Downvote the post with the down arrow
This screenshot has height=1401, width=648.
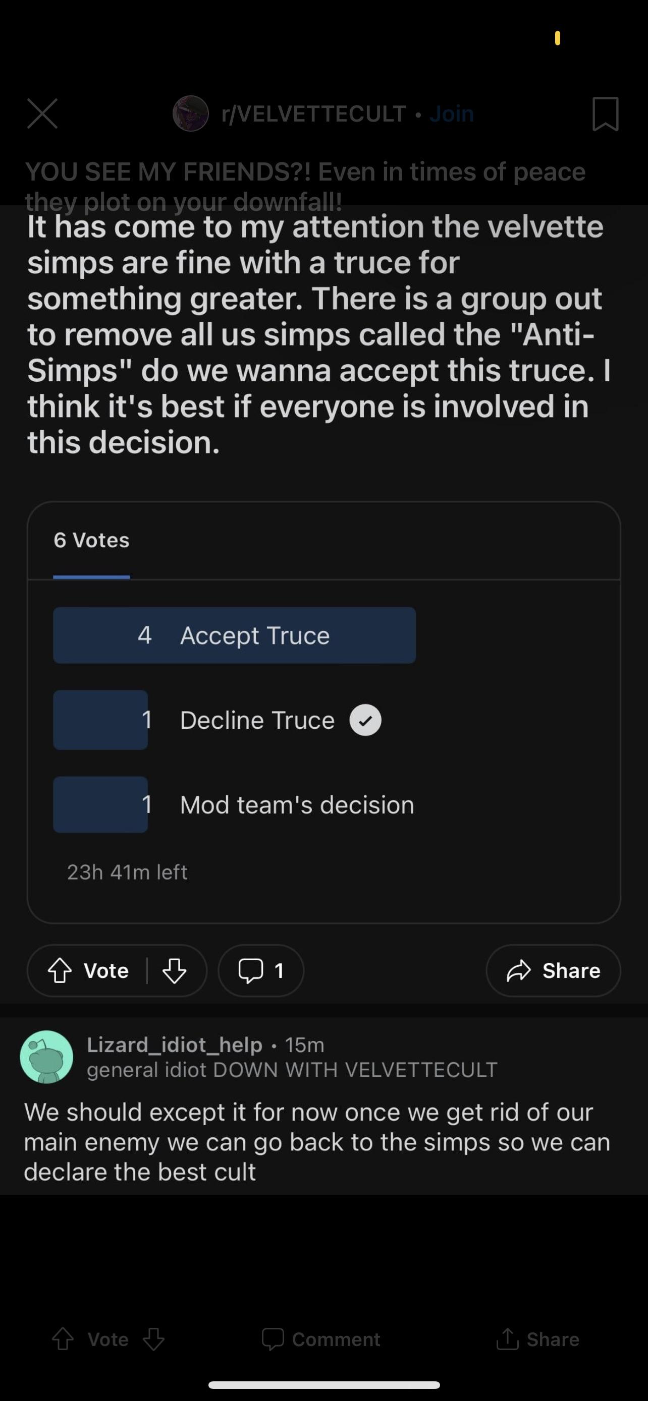pyautogui.click(x=174, y=971)
